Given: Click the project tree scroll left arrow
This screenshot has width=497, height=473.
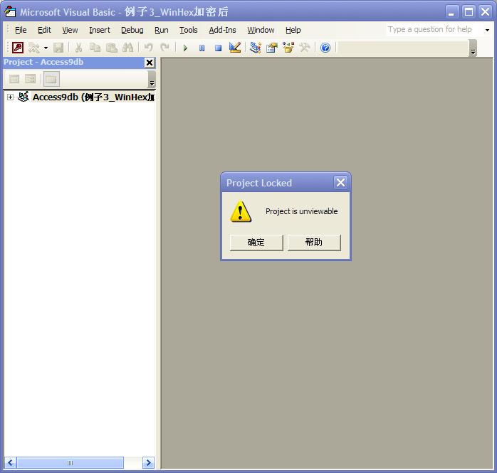Looking at the screenshot, I should (x=10, y=463).
